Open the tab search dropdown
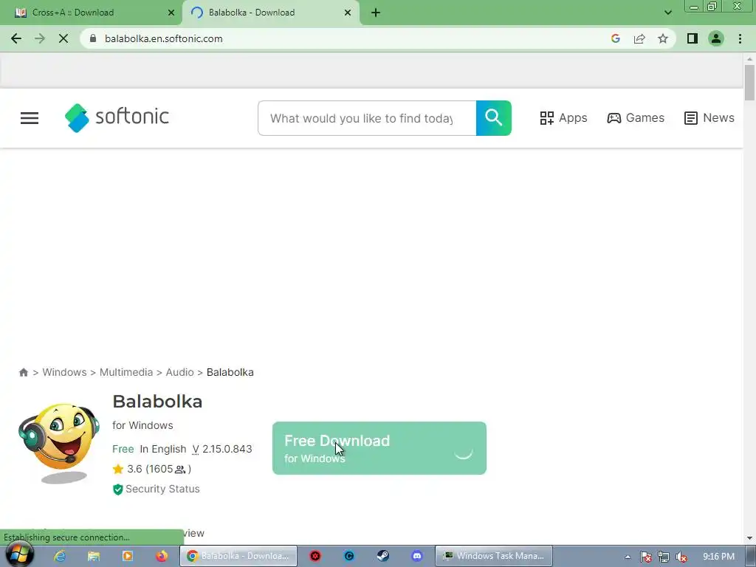Image resolution: width=756 pixels, height=567 pixels. (x=667, y=13)
